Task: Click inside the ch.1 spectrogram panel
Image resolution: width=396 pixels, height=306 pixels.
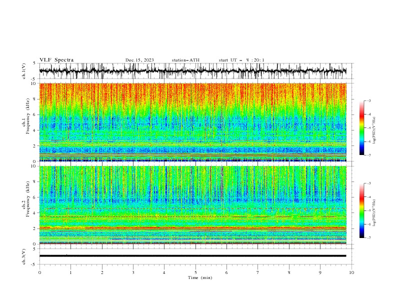Action: pyautogui.click(x=192, y=122)
